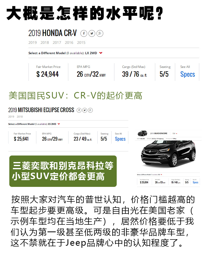Click the CR-V Fair Market Price $24,944
The height and width of the screenshot is (254, 207).
pyautogui.click(x=48, y=74)
